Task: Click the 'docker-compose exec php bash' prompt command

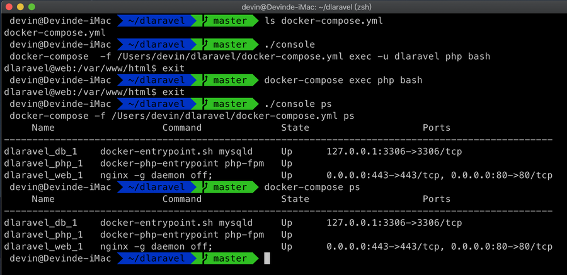Action: pos(343,80)
